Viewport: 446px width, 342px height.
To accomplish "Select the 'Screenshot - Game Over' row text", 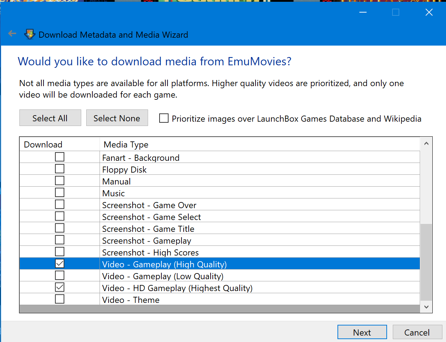I will click(x=149, y=205).
